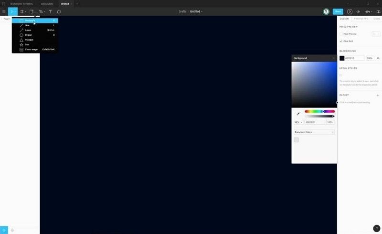
Task: Open the Code panel tab
Action: pyautogui.click(x=376, y=19)
